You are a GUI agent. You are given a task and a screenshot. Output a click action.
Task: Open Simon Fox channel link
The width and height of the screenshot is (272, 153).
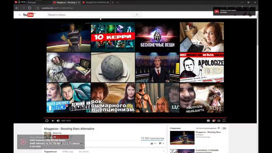pos(57,133)
